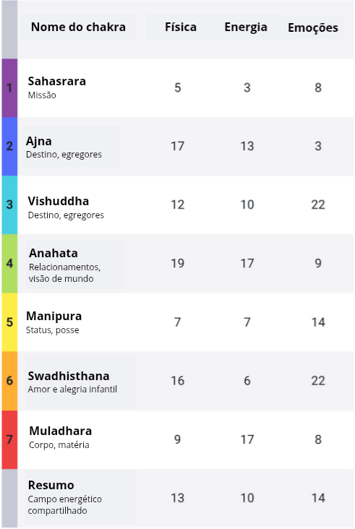Click the Energia column header
Image resolution: width=355 pixels, height=529 pixels.
pyautogui.click(x=246, y=27)
